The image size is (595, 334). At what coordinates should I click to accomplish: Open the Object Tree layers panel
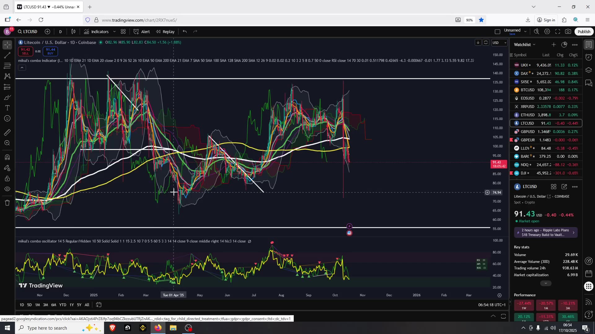pyautogui.click(x=589, y=70)
